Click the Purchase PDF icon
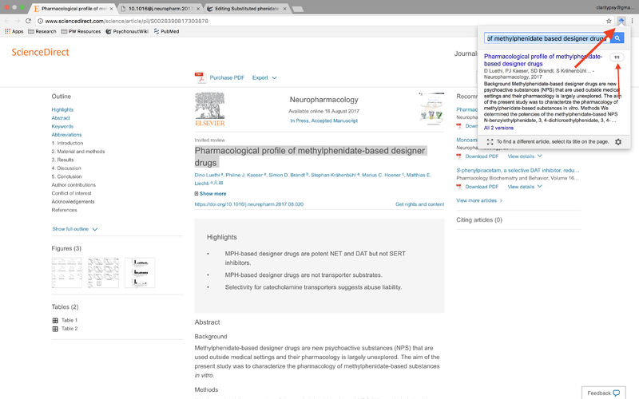Image resolution: width=639 pixels, height=399 pixels. (200, 77)
